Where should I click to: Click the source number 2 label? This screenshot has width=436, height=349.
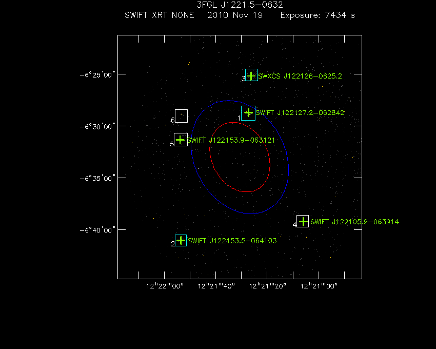tap(173, 244)
